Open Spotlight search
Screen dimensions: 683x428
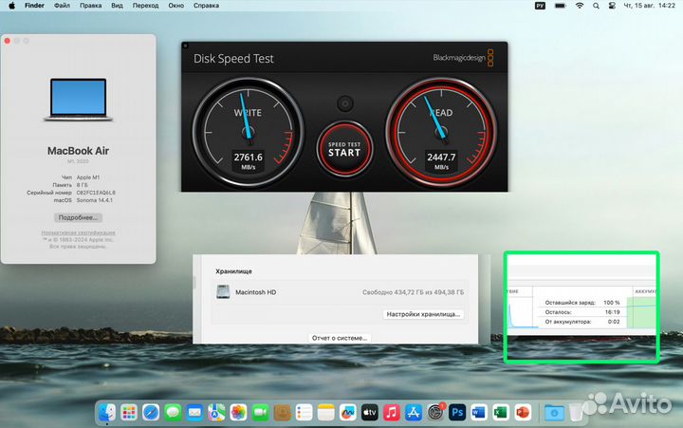click(x=596, y=6)
